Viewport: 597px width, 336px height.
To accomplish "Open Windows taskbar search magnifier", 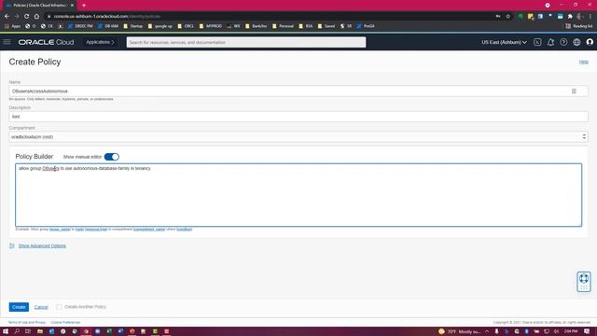I will point(17,331).
